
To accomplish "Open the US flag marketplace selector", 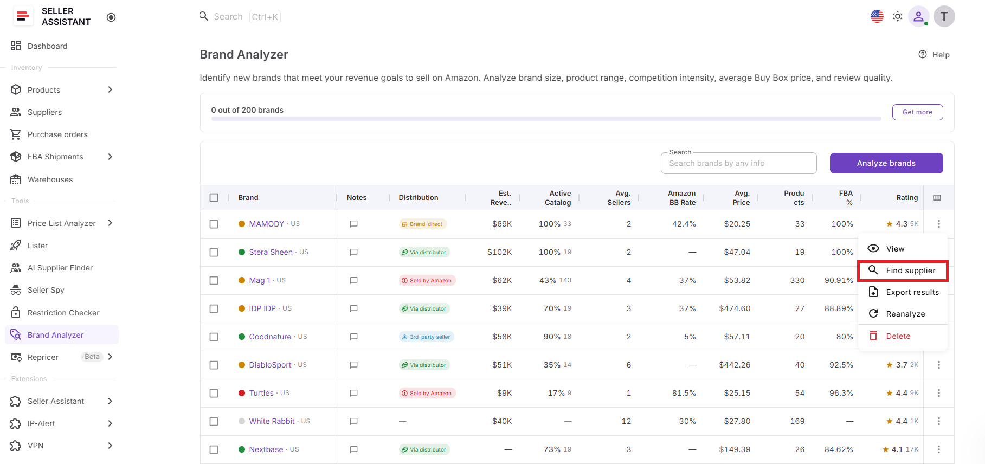I will [x=877, y=16].
